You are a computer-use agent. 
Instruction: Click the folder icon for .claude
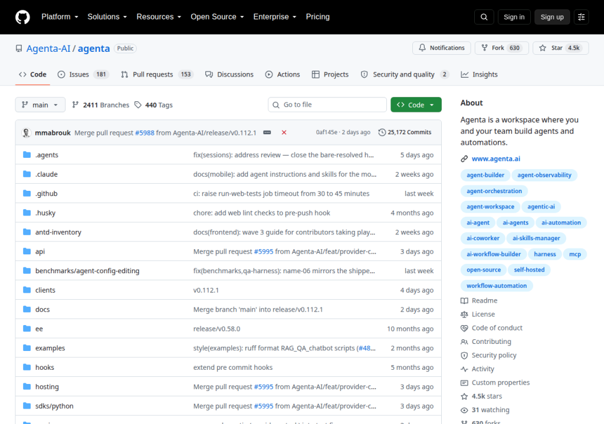click(27, 174)
